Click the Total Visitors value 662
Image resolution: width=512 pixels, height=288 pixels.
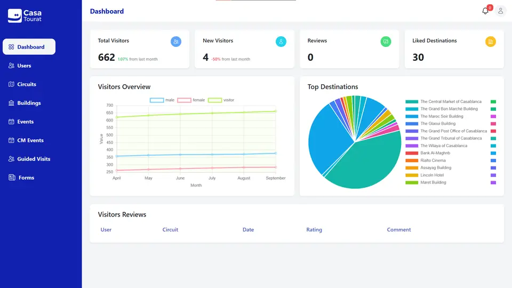pos(107,58)
